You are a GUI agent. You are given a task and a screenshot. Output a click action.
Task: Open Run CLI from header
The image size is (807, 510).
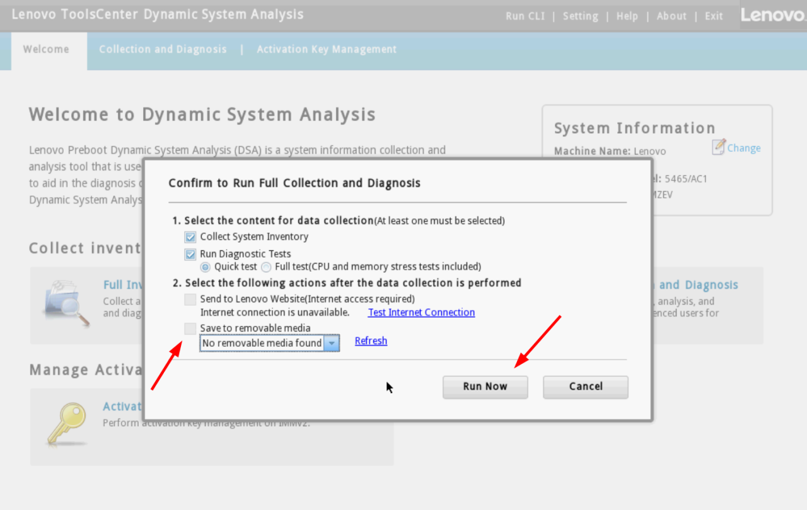pos(525,16)
